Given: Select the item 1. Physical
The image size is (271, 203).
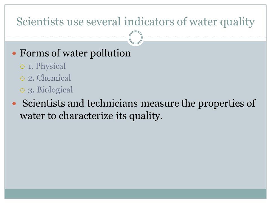Looking at the screenshot, I should pos(47,66).
